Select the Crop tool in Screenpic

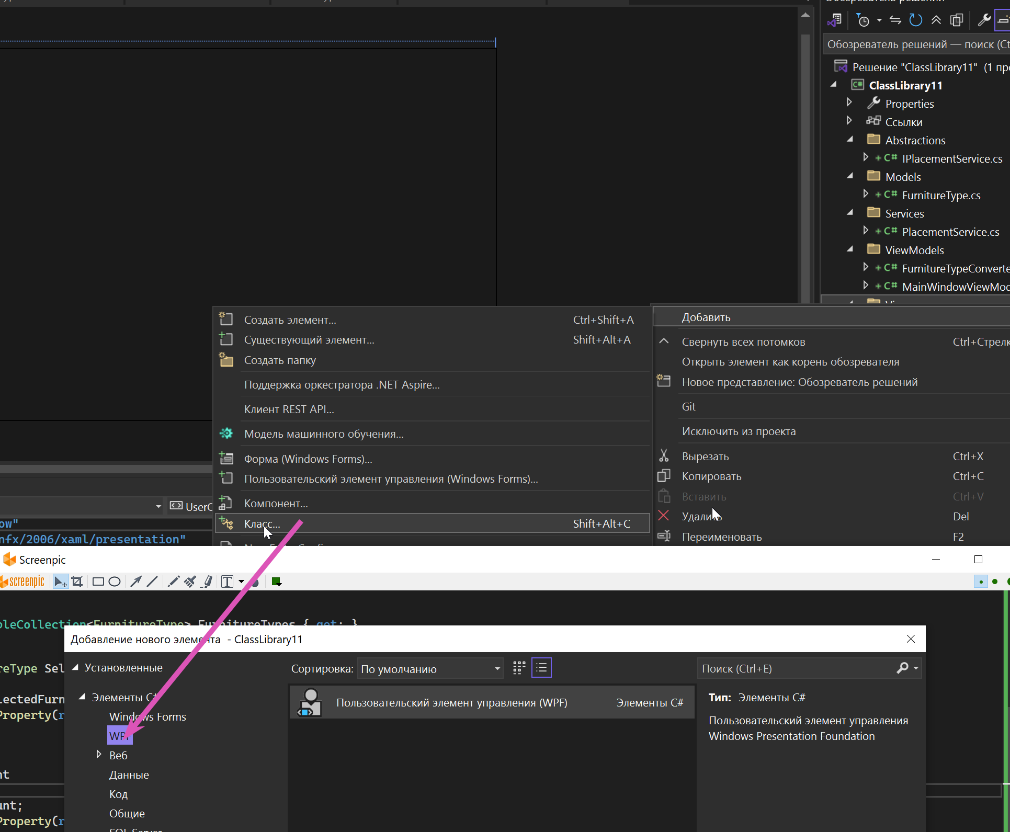coord(77,582)
